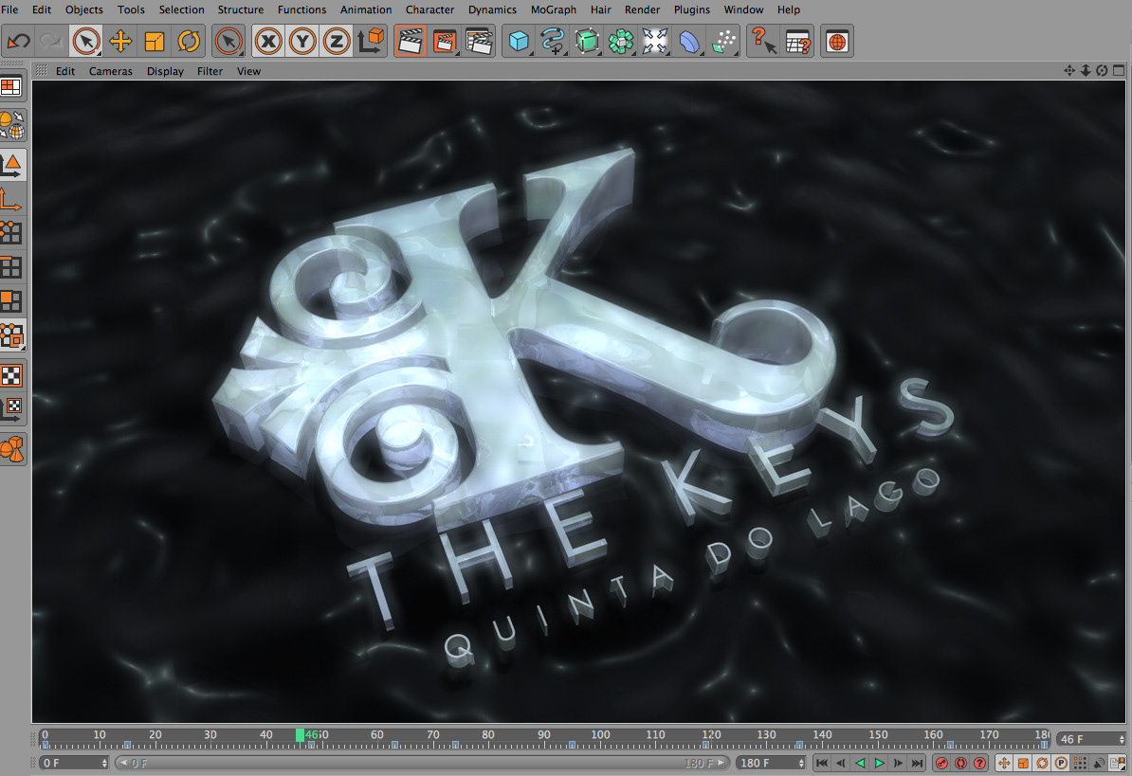Open Render Settings icon
The width and height of the screenshot is (1132, 776).
[480, 41]
